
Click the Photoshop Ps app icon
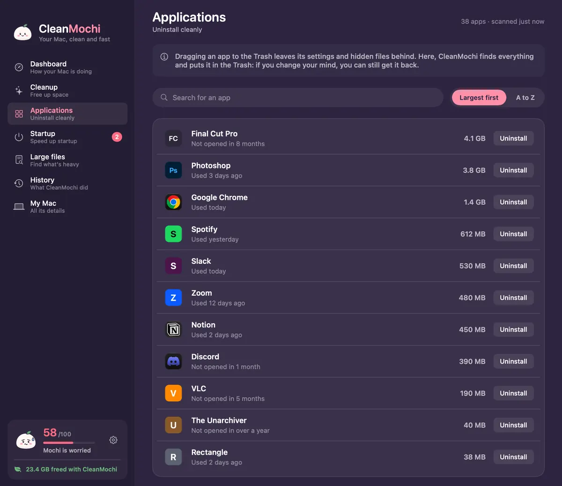(x=173, y=170)
